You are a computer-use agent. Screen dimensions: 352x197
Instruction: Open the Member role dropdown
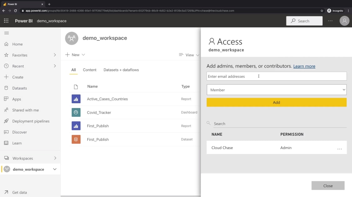(x=277, y=90)
